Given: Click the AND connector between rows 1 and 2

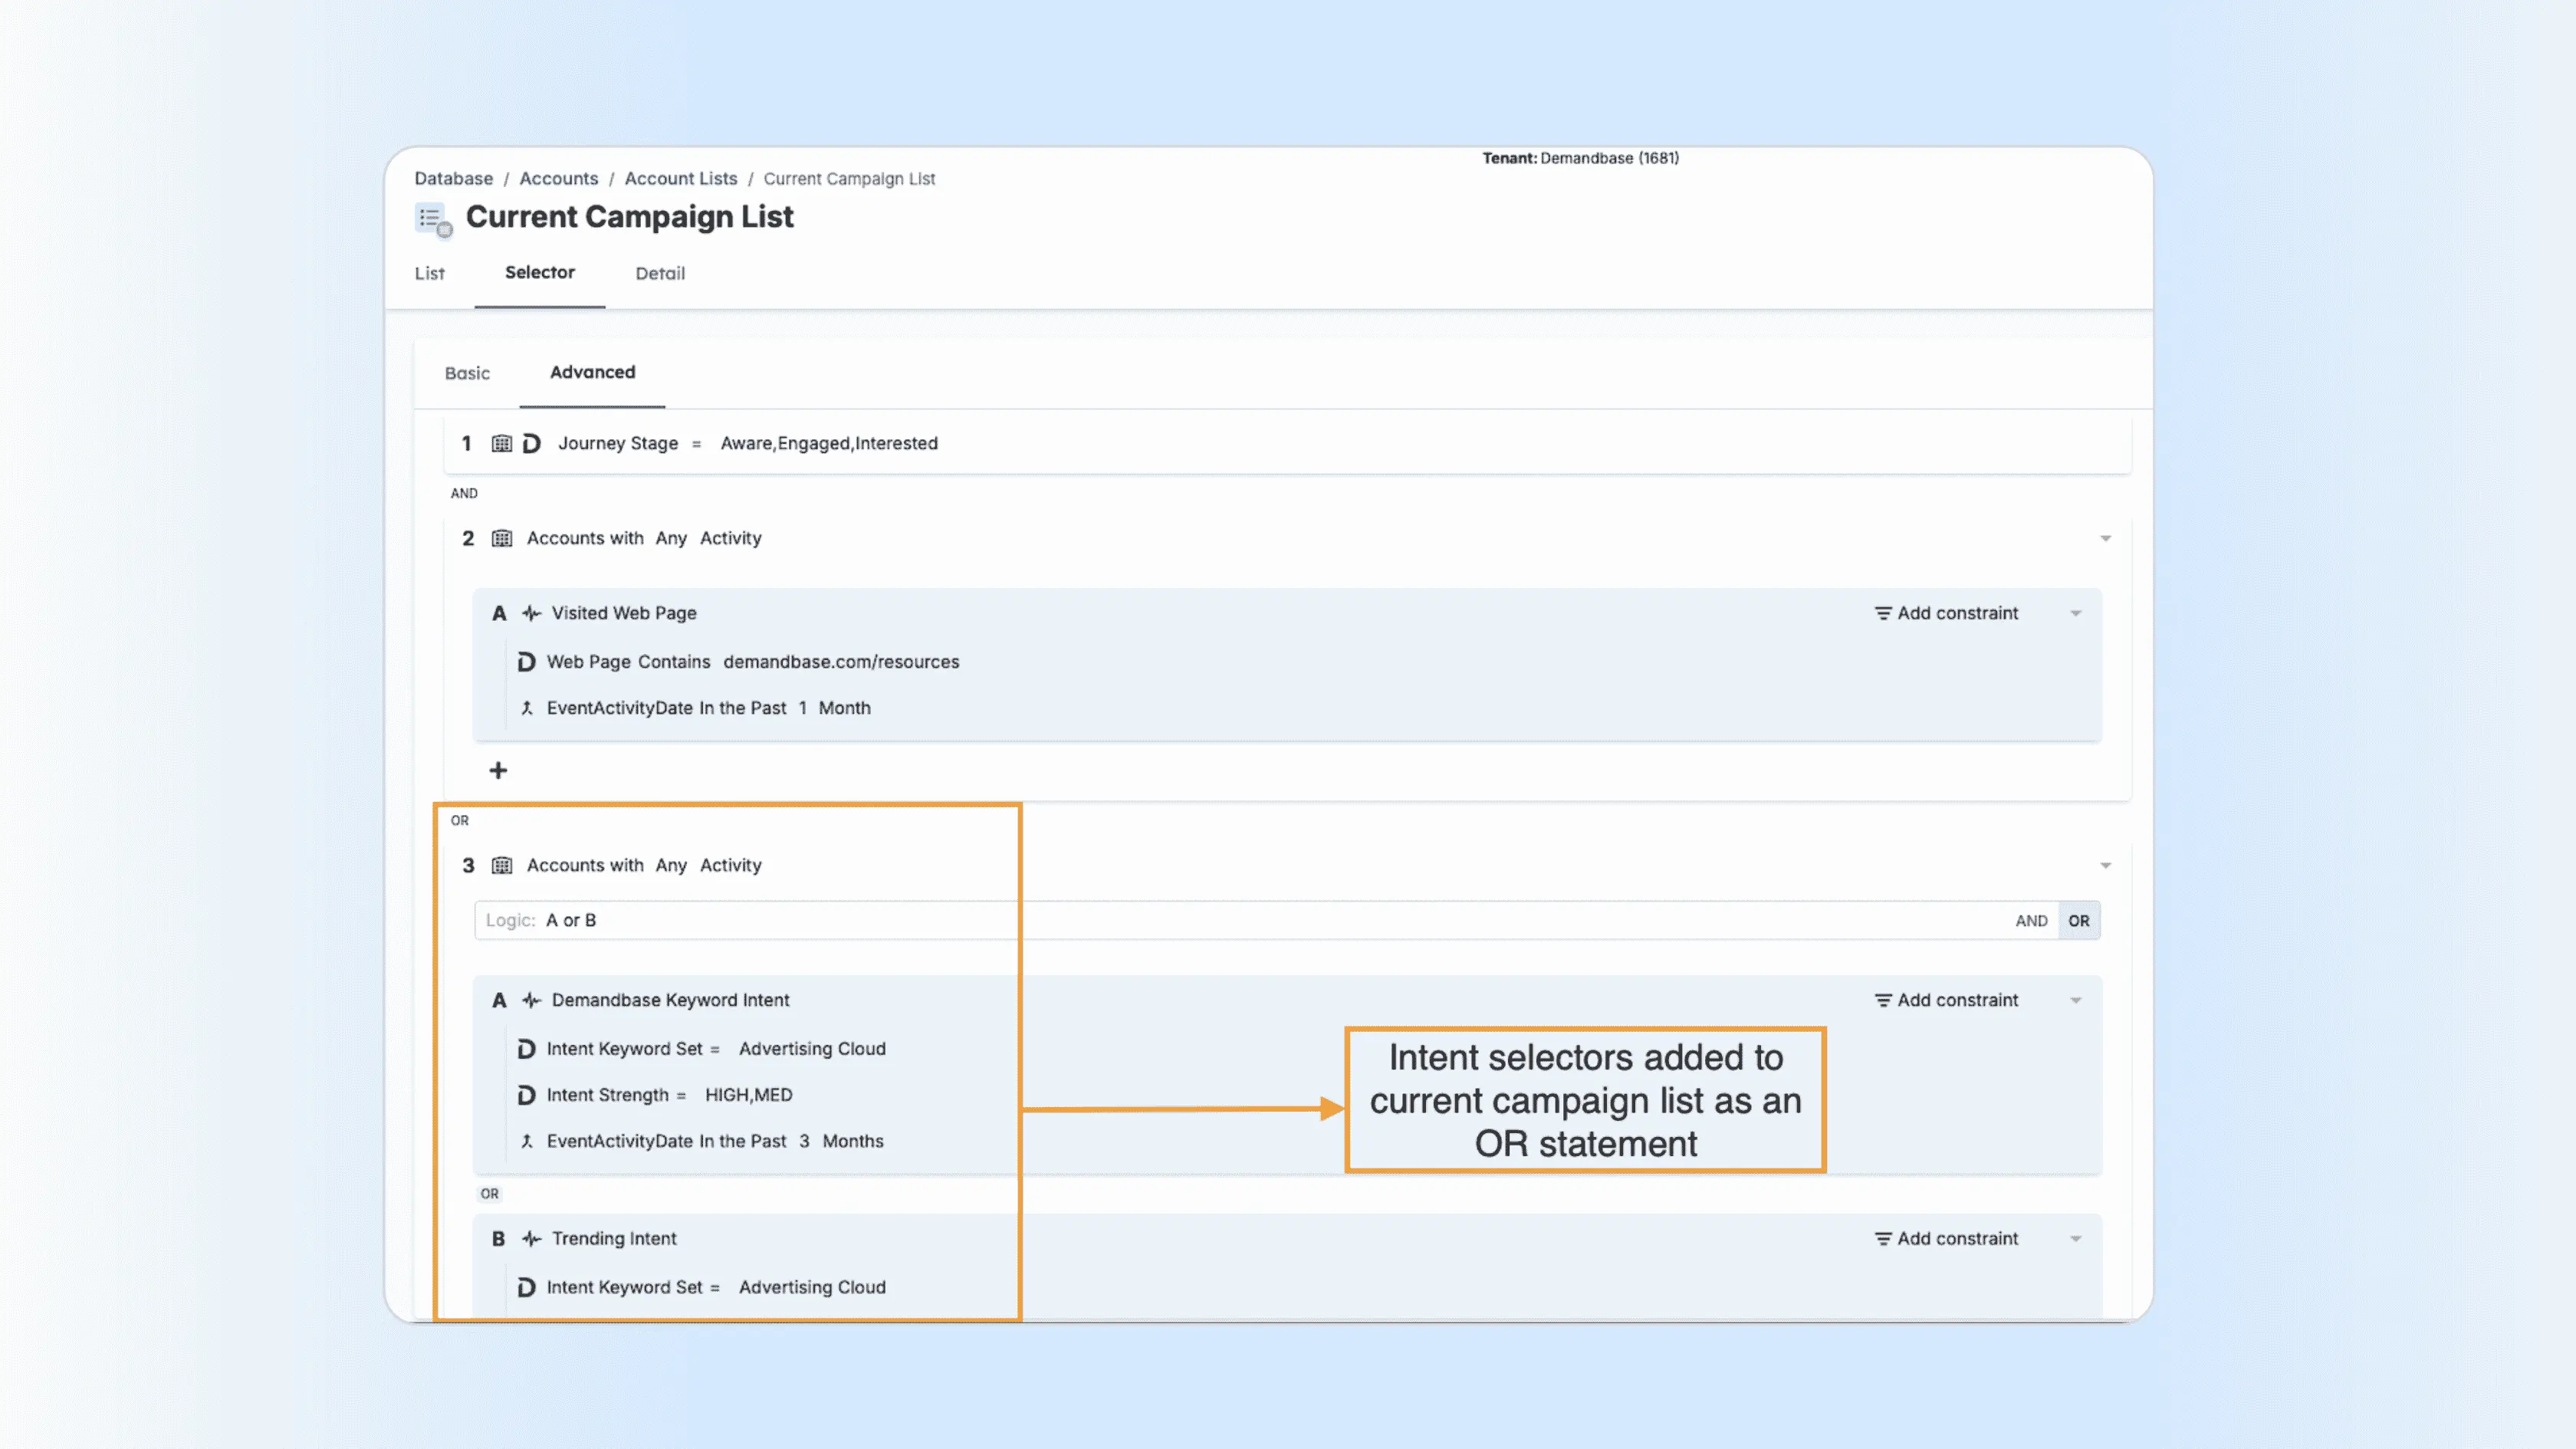Looking at the screenshot, I should coord(464,493).
